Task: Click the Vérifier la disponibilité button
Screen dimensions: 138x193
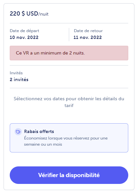Action: [x=69, y=175]
